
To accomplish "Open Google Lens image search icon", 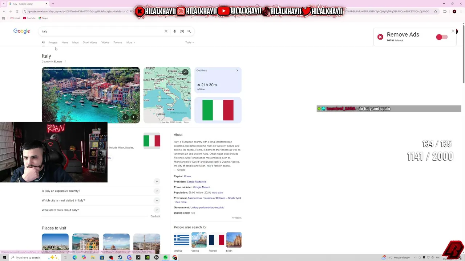I will click(x=182, y=32).
